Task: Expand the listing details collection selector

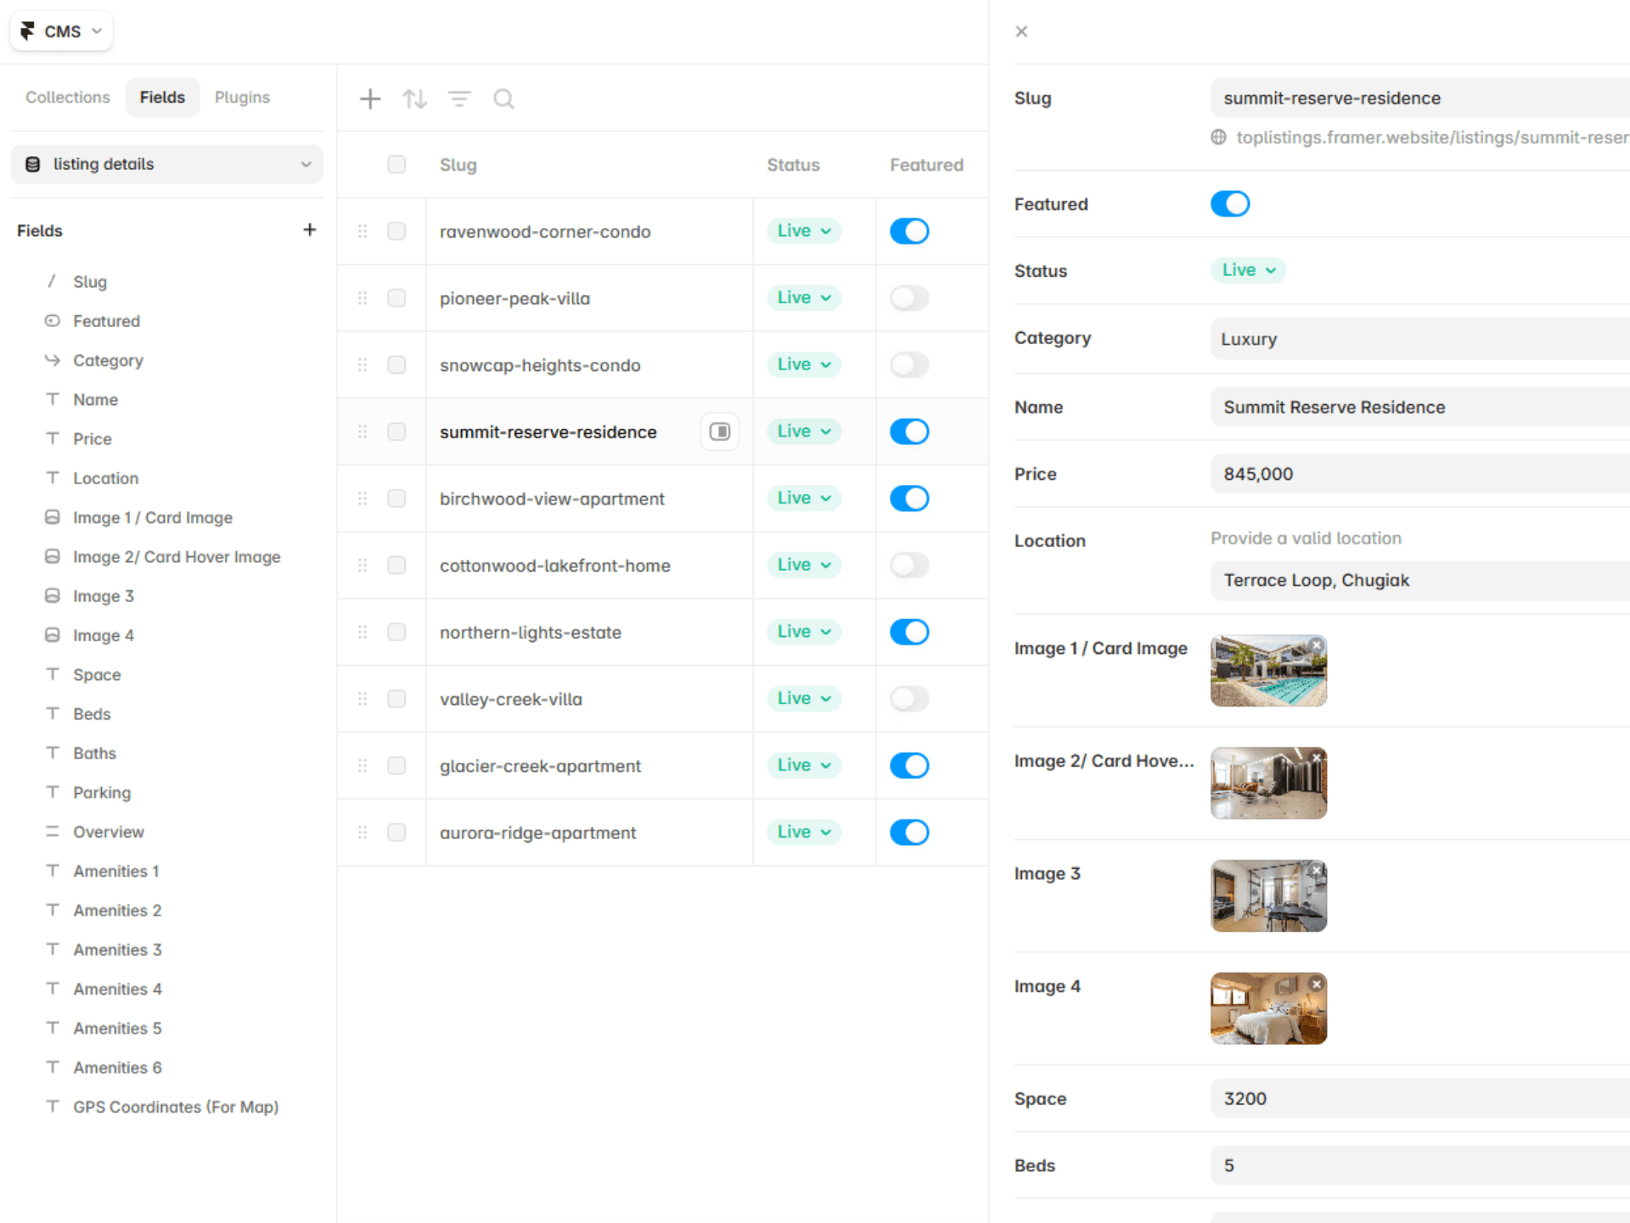Action: [x=166, y=164]
